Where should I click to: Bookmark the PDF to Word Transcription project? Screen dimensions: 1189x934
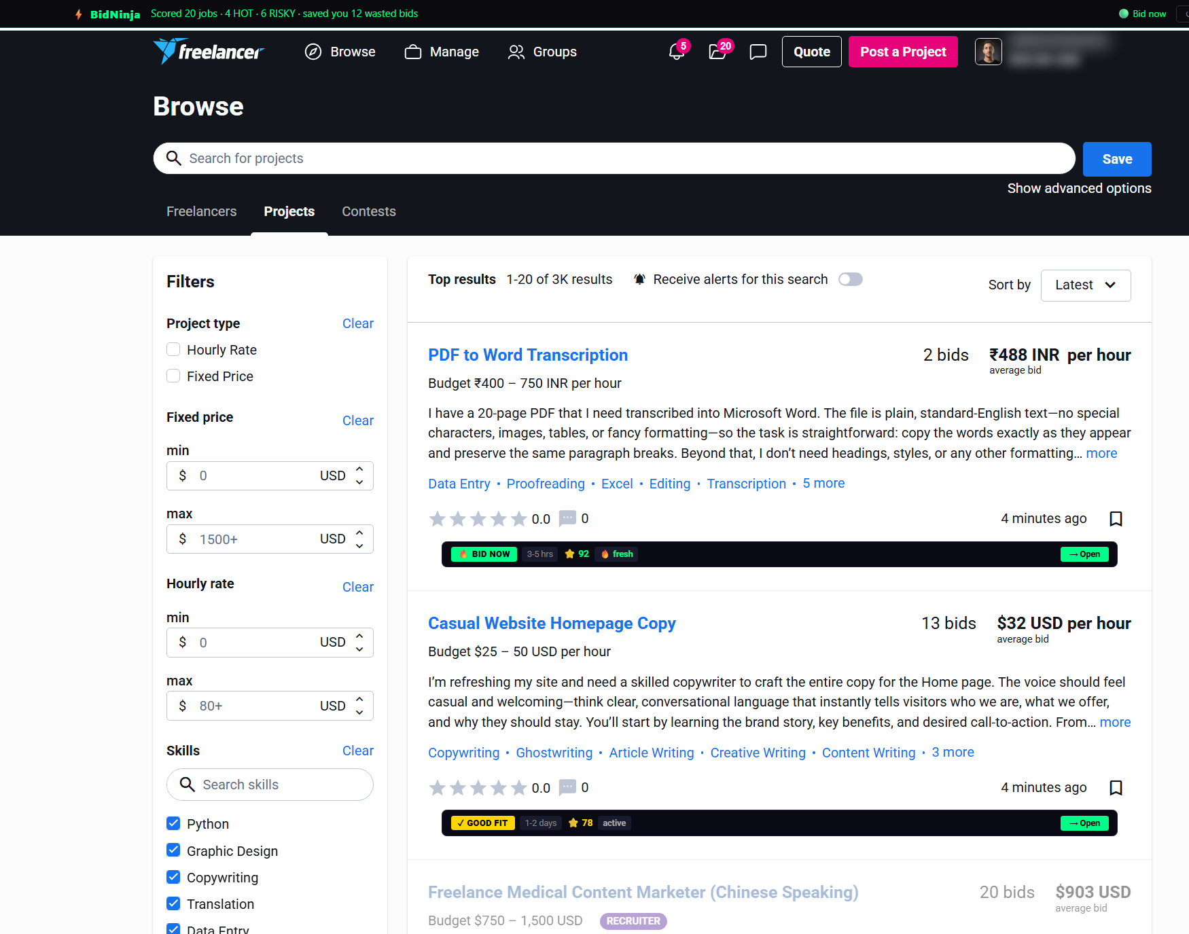(1116, 519)
